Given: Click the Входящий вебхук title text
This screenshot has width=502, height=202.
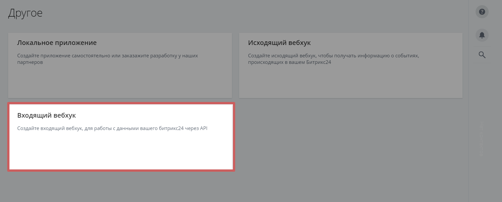Looking at the screenshot, I should 46,115.
